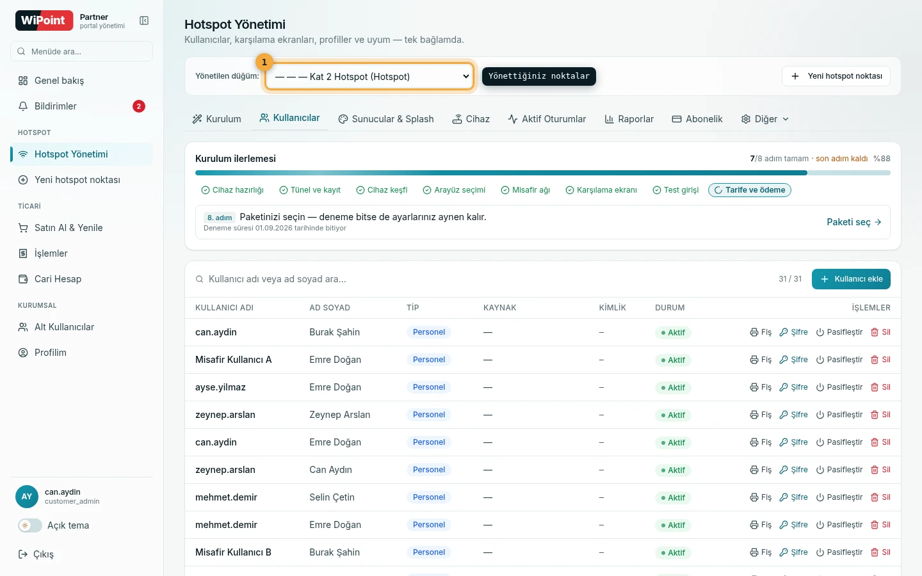
Task: Toggle the Açık tema switch
Action: [30, 525]
